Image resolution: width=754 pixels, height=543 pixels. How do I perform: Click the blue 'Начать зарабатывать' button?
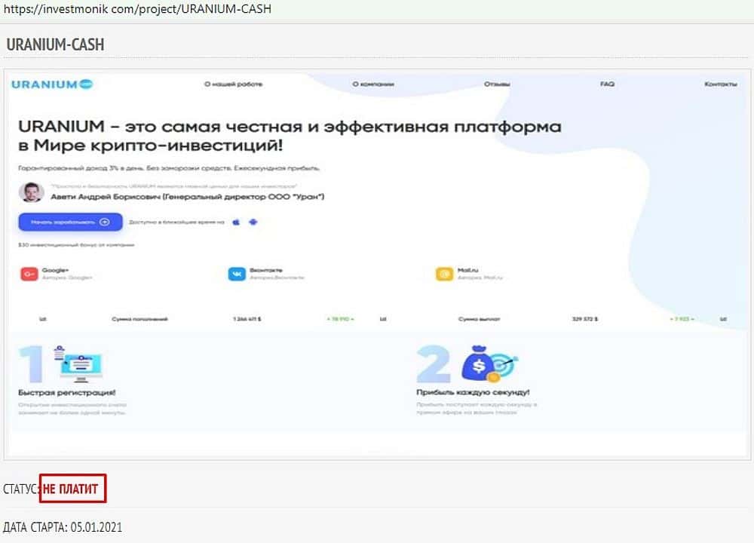tap(70, 222)
